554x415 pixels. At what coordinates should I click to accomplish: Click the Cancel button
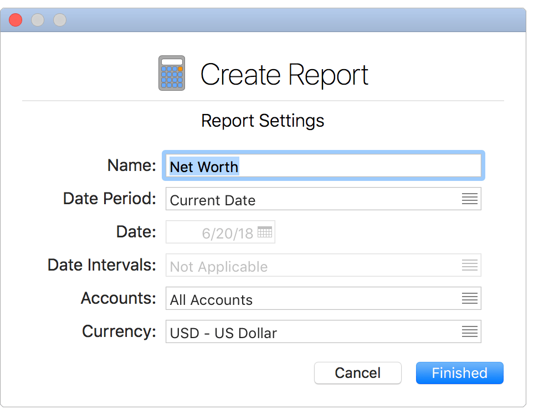[x=357, y=373]
